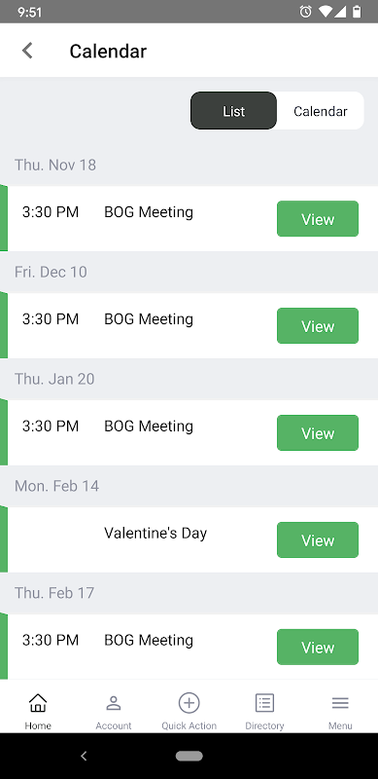The height and width of the screenshot is (779, 378).
Task: Tap the Android home pill button
Action: 189,756
